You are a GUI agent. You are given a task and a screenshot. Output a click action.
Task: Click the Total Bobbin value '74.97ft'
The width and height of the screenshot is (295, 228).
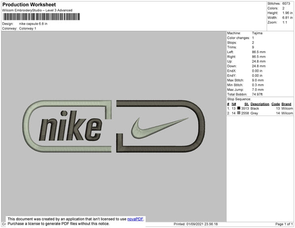click(x=257, y=94)
